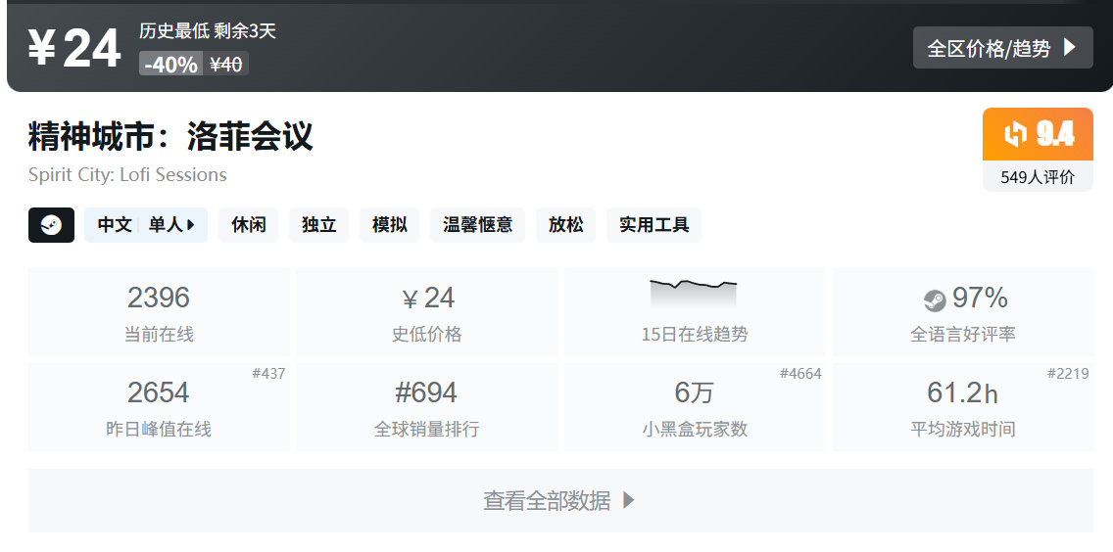The image size is (1113, 552).
Task: Click the #4664 rank label
Action: tap(800, 373)
